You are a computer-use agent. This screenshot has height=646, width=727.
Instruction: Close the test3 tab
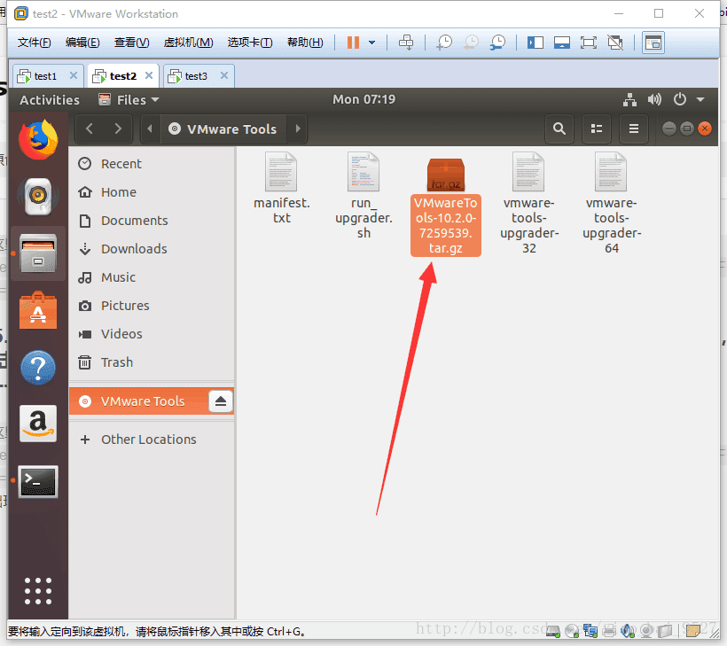tap(224, 75)
